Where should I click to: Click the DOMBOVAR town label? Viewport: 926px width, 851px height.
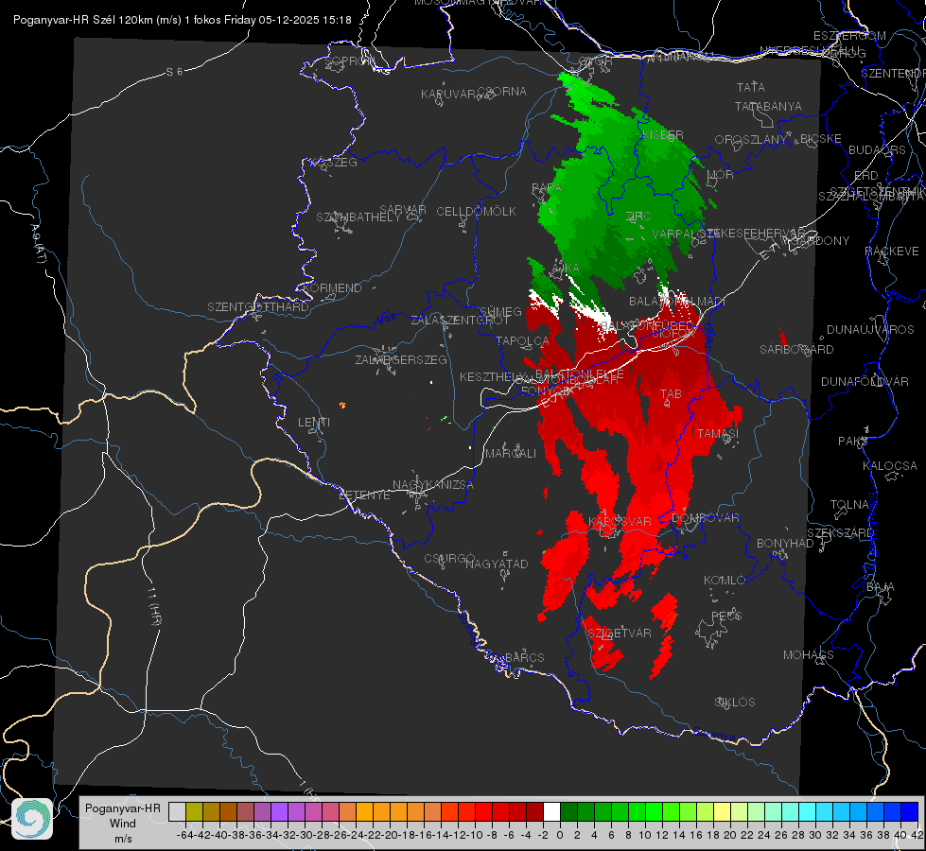pos(706,518)
